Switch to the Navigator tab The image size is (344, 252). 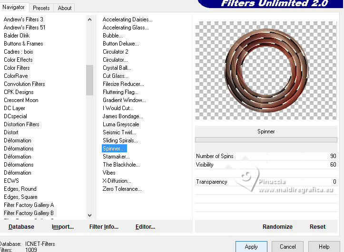click(13, 7)
